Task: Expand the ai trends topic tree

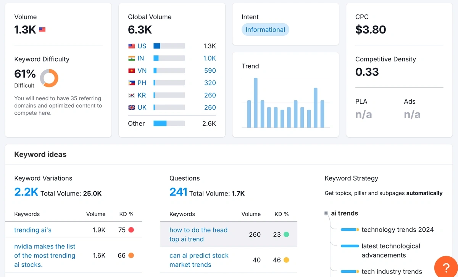Action: (343, 213)
